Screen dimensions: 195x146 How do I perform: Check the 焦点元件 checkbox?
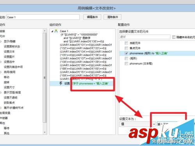[x=126, y=48]
